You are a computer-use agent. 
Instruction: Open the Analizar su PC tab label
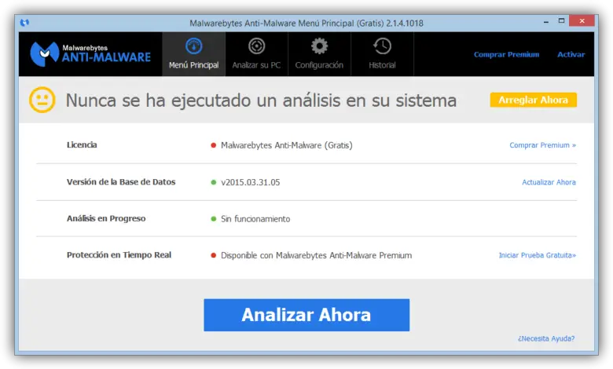click(x=256, y=65)
